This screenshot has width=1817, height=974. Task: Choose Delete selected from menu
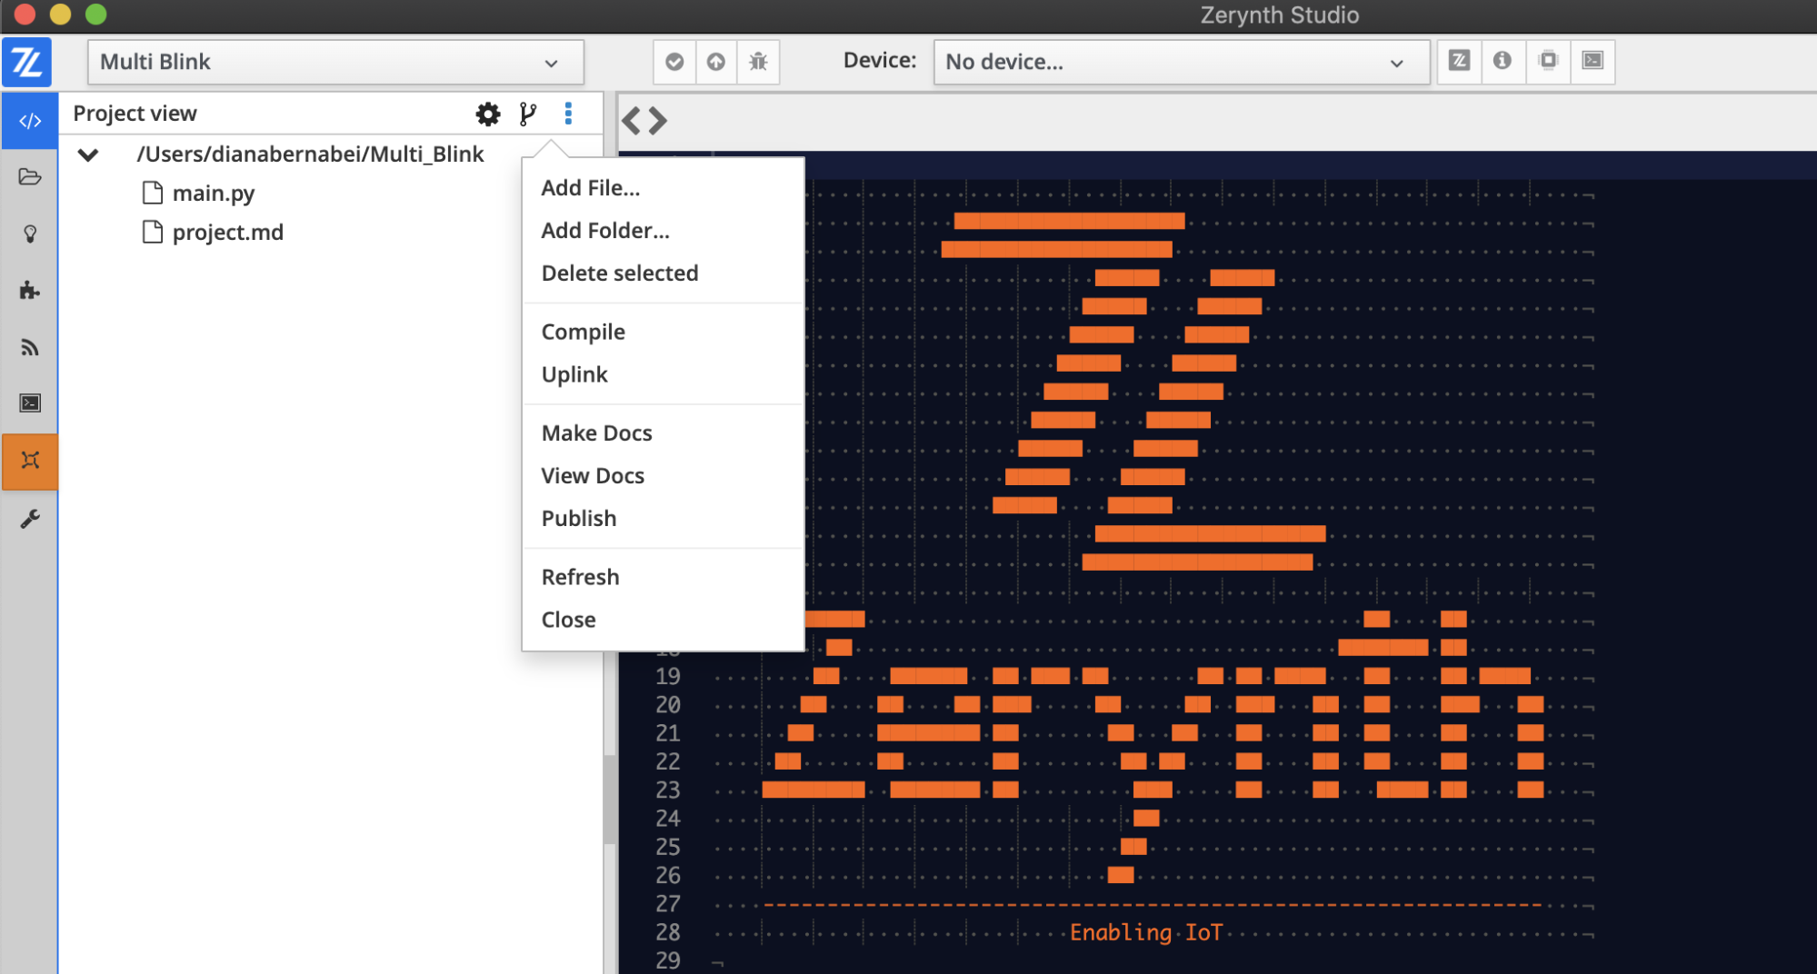tap(620, 273)
